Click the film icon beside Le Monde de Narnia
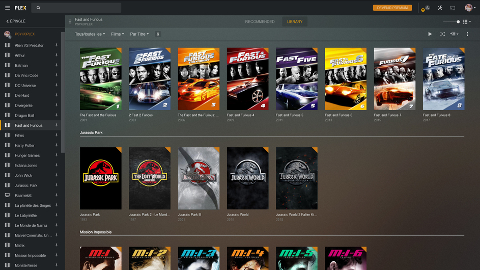Image resolution: width=480 pixels, height=270 pixels. tap(7, 225)
